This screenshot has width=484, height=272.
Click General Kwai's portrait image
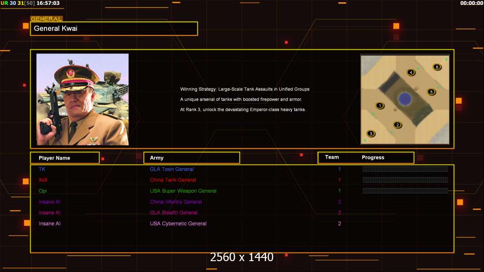click(x=83, y=99)
